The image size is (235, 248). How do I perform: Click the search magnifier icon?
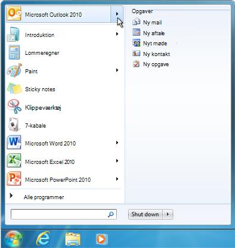pyautogui.click(x=110, y=215)
